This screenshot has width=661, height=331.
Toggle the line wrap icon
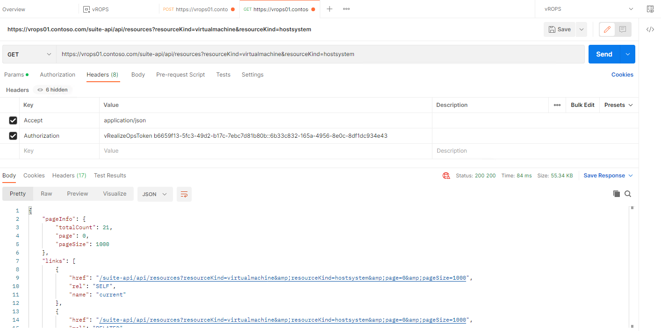tap(184, 194)
